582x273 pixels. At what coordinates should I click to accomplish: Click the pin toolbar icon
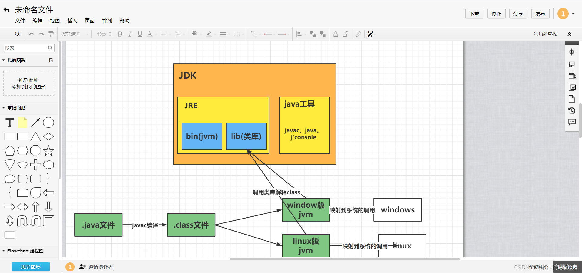[x=18, y=34]
